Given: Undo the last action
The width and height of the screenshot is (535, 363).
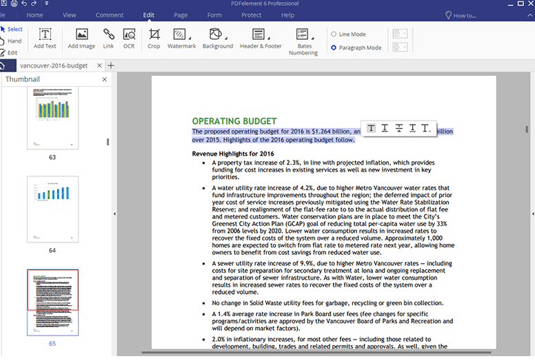Looking at the screenshot, I should 24,3.
